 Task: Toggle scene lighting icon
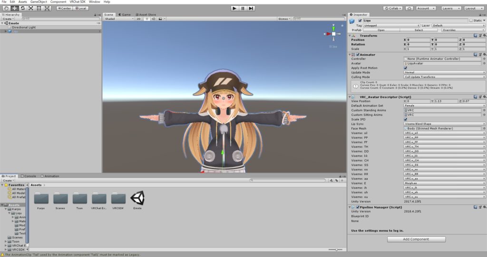147,19
